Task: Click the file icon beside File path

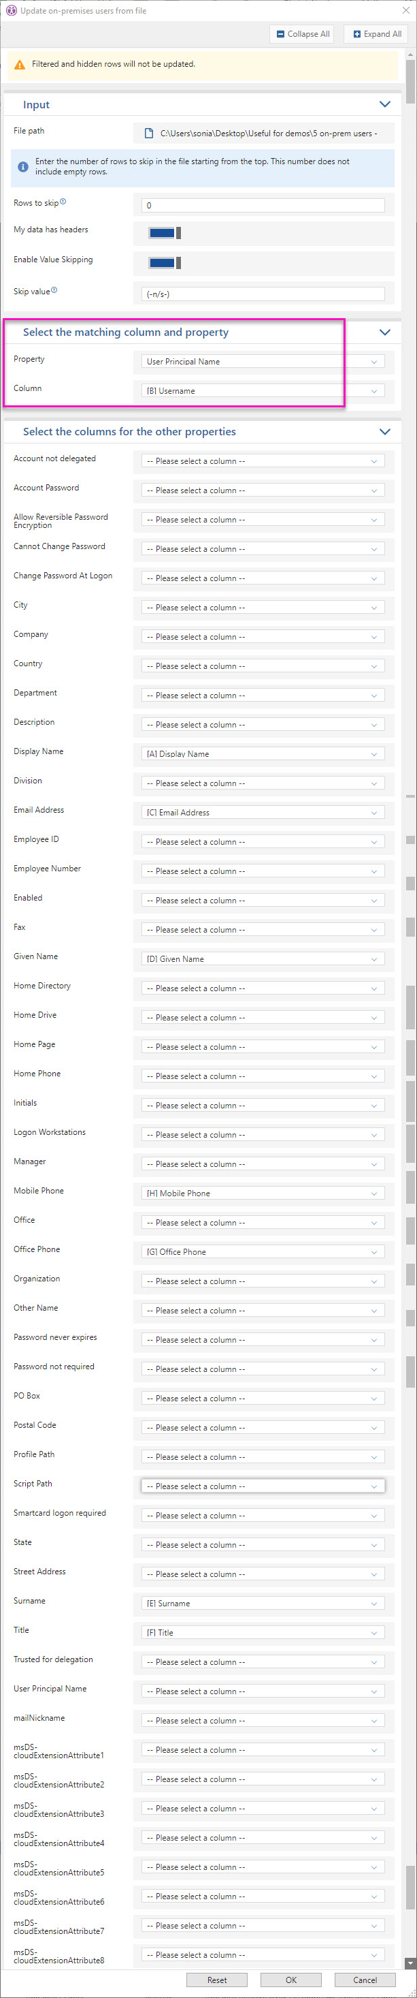Action: pos(149,134)
